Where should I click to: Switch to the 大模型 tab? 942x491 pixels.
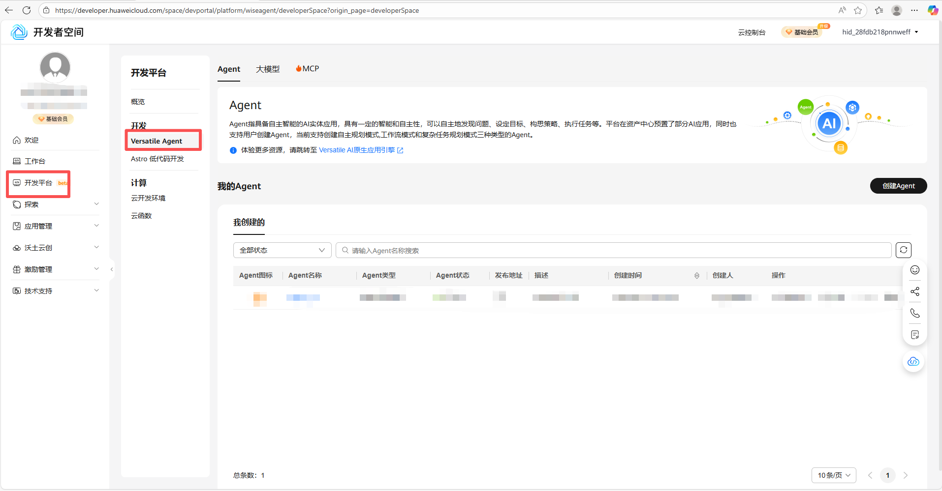click(268, 69)
